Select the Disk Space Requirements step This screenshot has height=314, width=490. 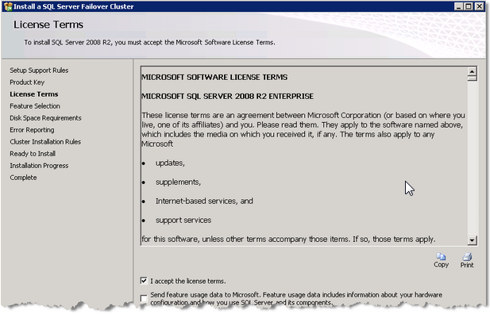tap(45, 118)
